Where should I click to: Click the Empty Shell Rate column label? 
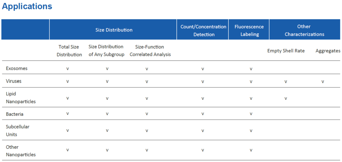(x=286, y=51)
